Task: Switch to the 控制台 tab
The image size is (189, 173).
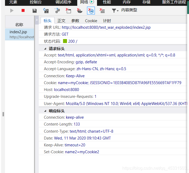Action: pos(36,2)
